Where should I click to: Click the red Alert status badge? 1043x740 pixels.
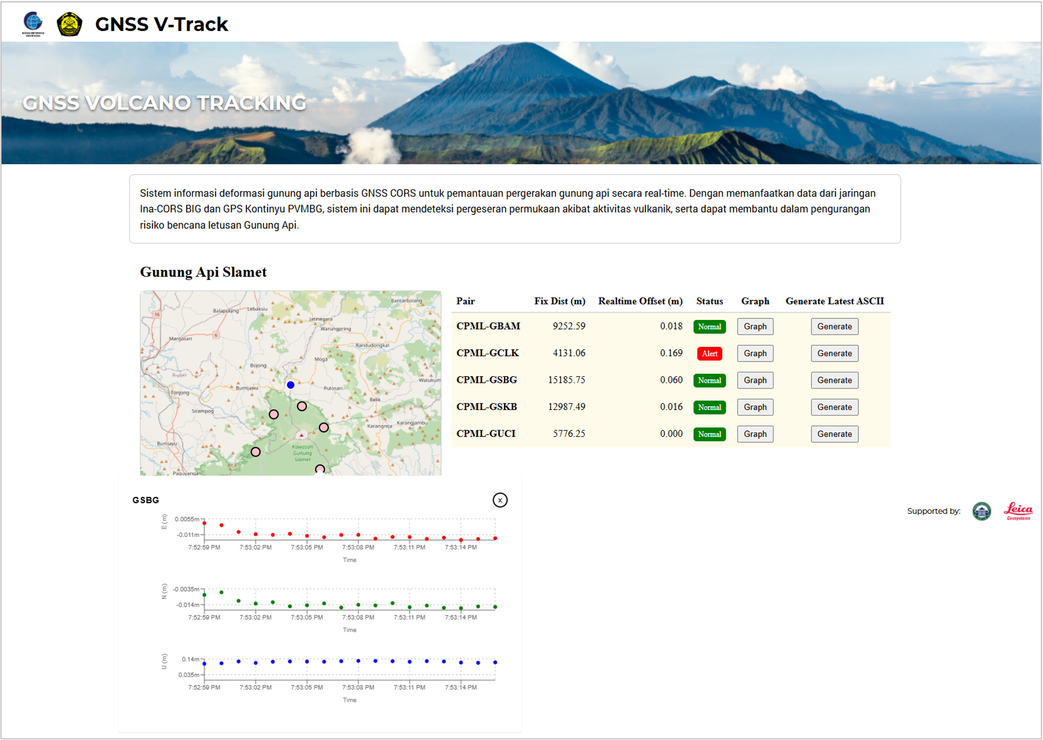pyautogui.click(x=709, y=354)
